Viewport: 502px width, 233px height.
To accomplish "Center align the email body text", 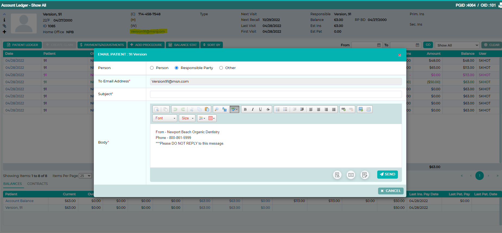I will pos(319,109).
